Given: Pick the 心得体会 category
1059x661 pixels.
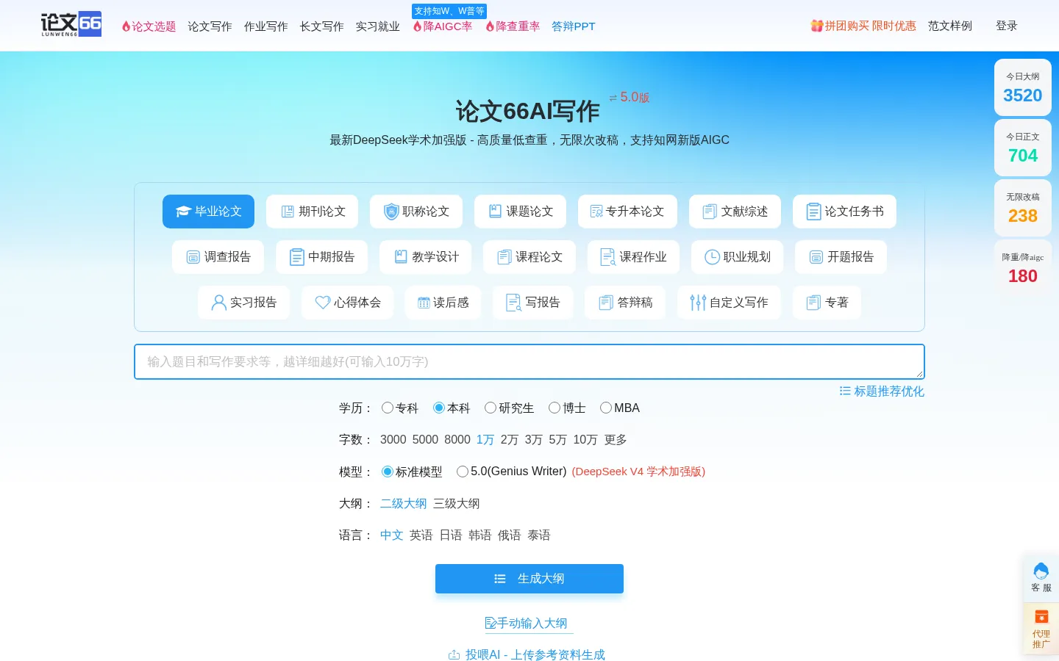Looking at the screenshot, I should 347,303.
